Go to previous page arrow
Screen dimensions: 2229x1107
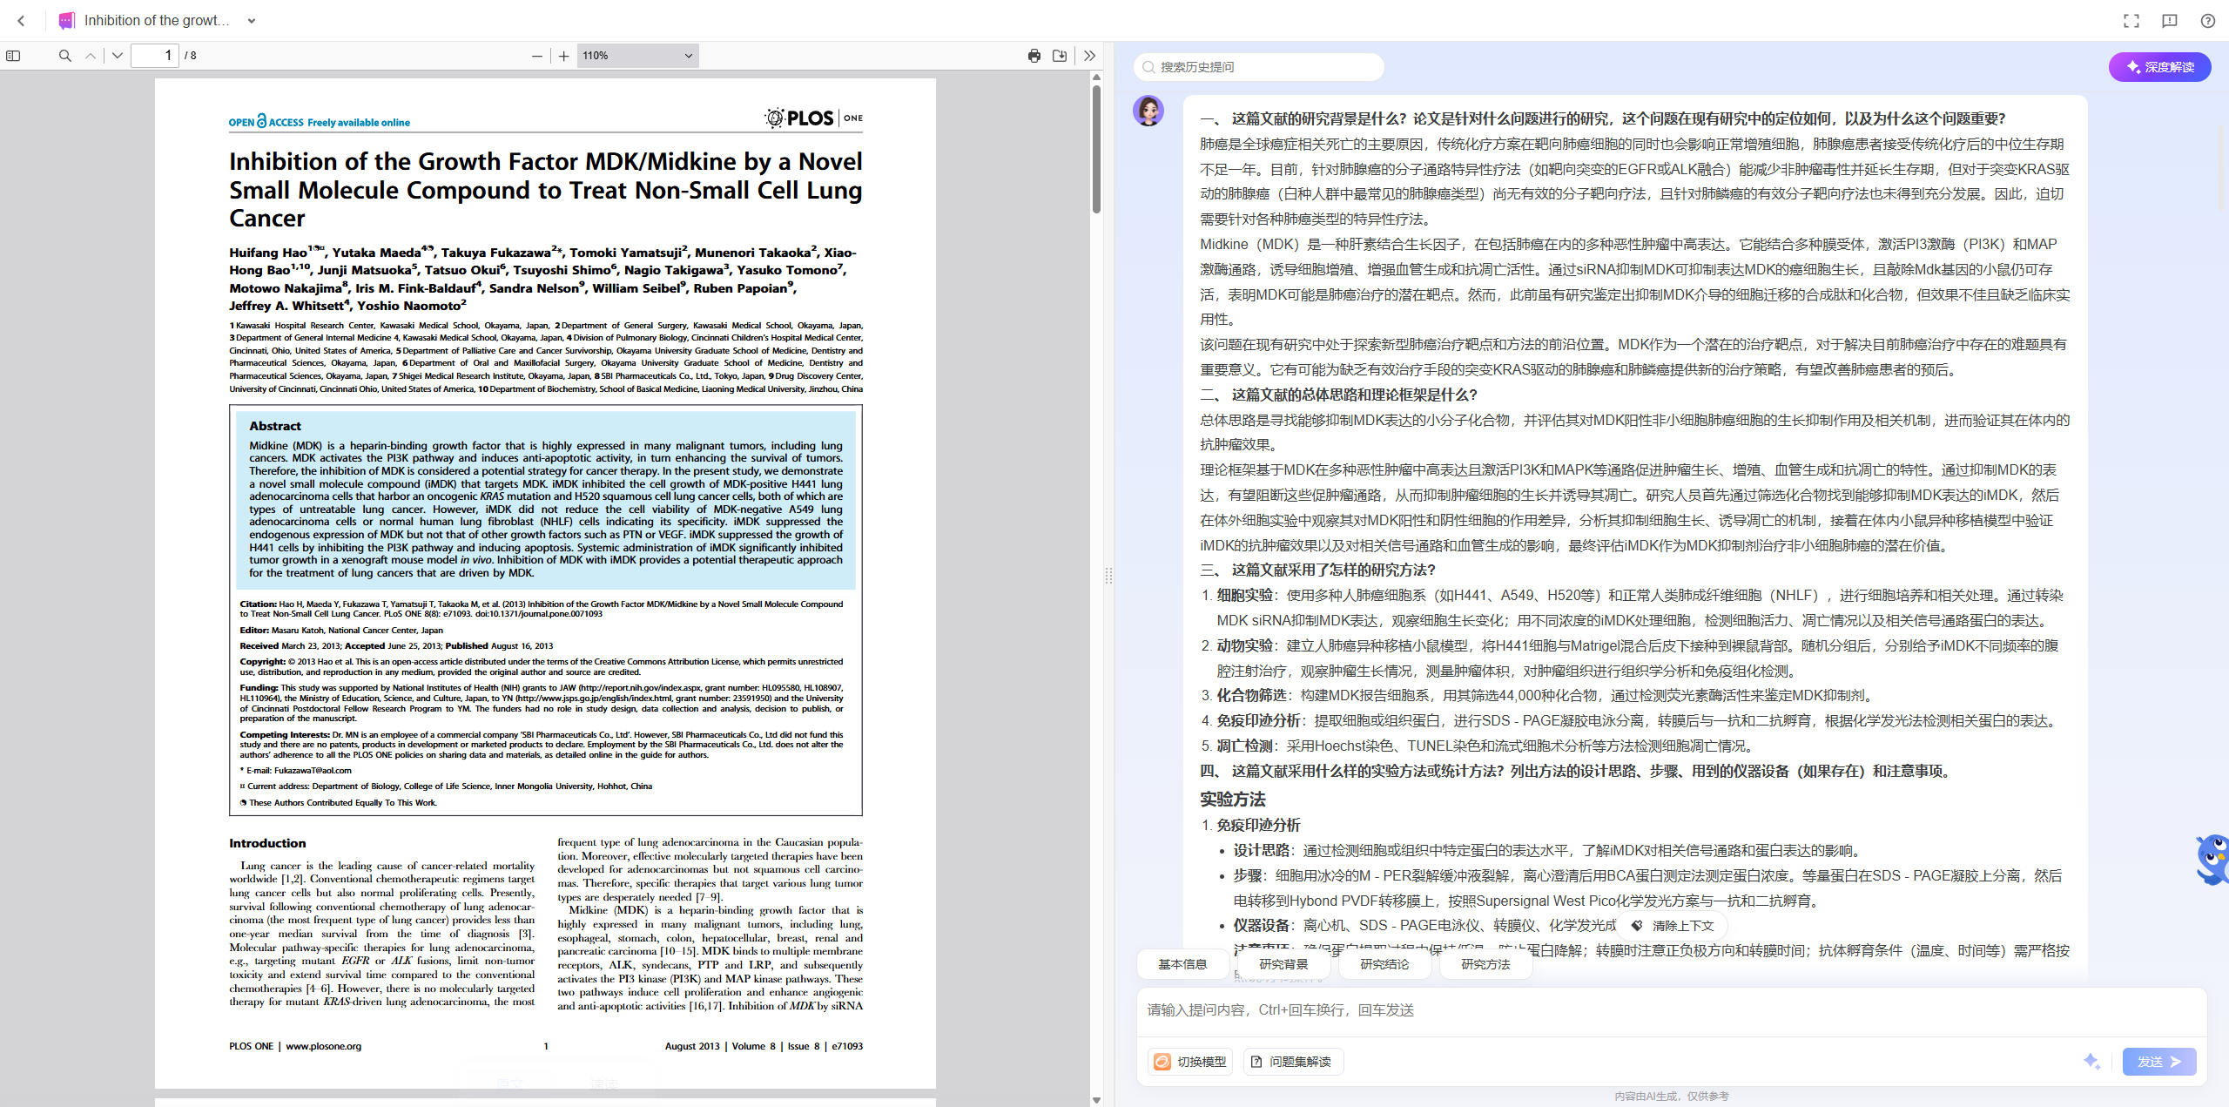click(x=91, y=56)
